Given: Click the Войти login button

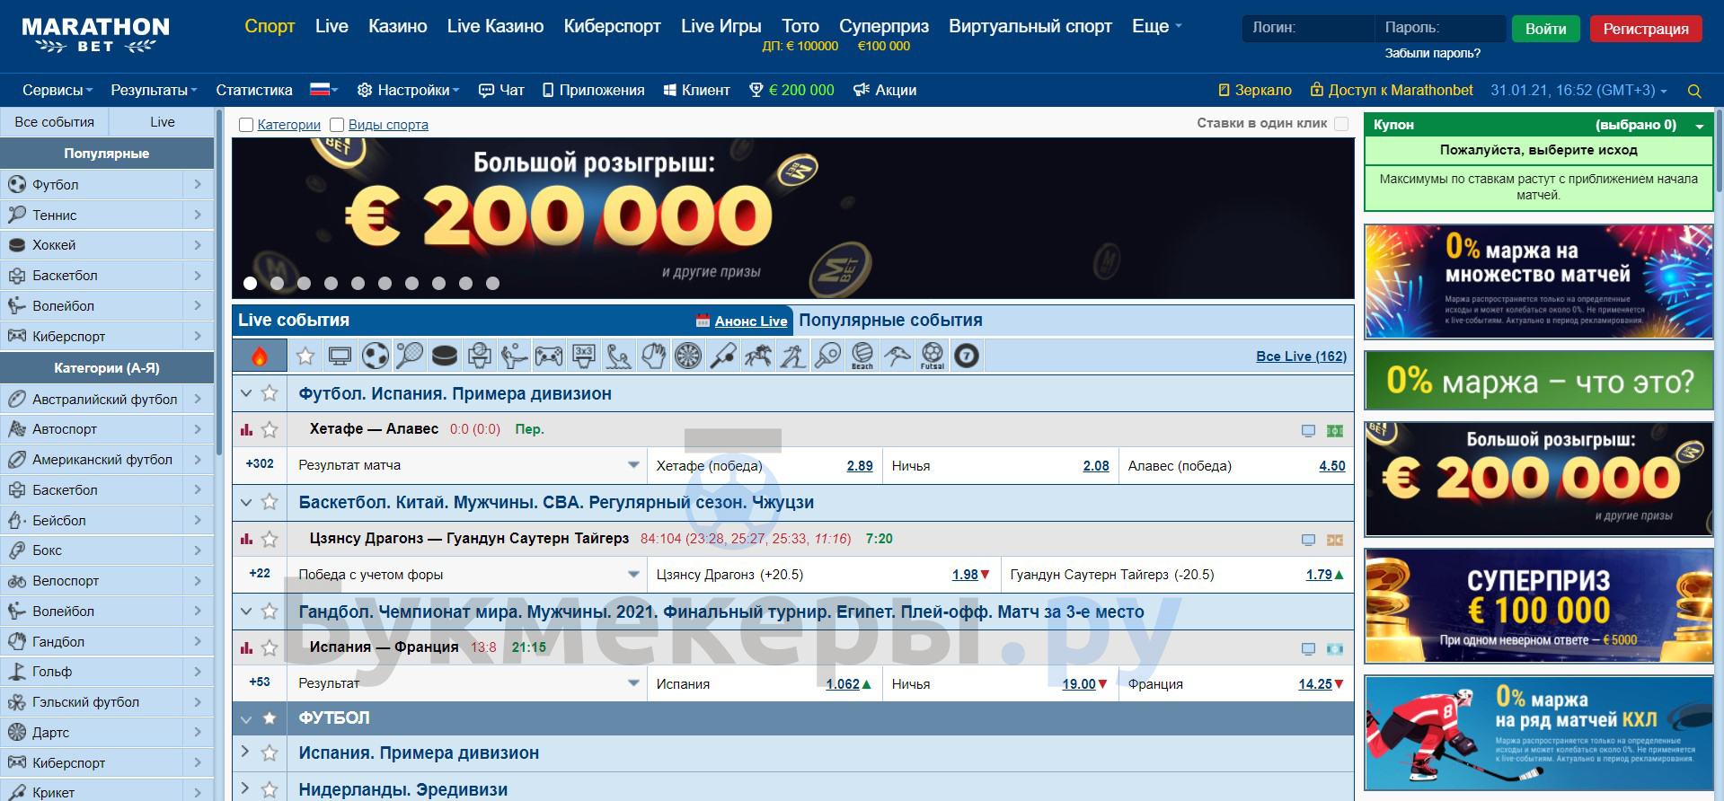Looking at the screenshot, I should tap(1545, 29).
